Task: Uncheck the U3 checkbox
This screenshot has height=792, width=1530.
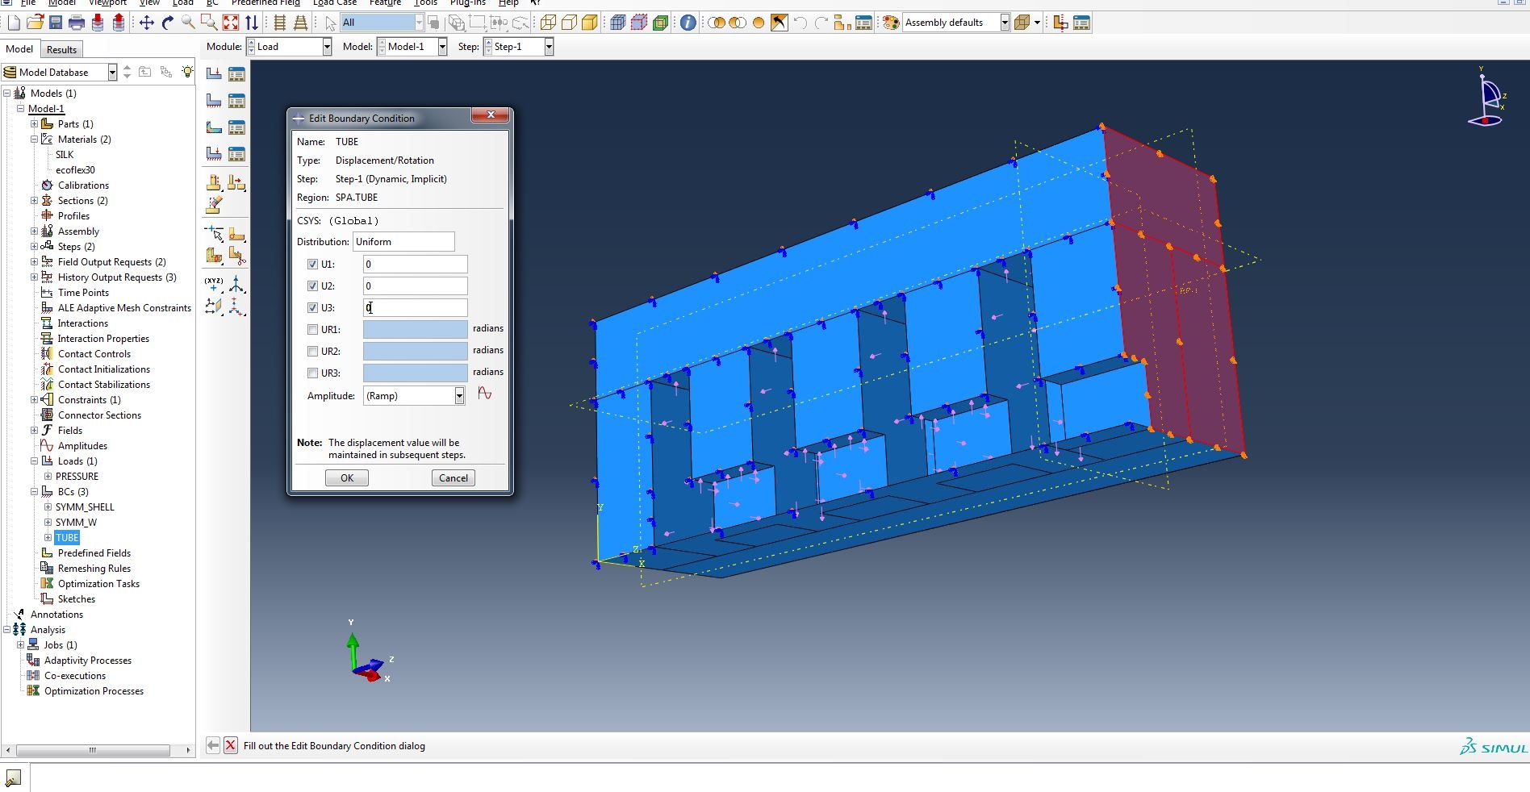Action: 312,308
